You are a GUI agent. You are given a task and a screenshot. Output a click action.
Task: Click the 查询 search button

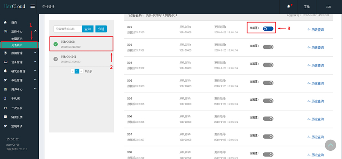pyautogui.click(x=88, y=29)
